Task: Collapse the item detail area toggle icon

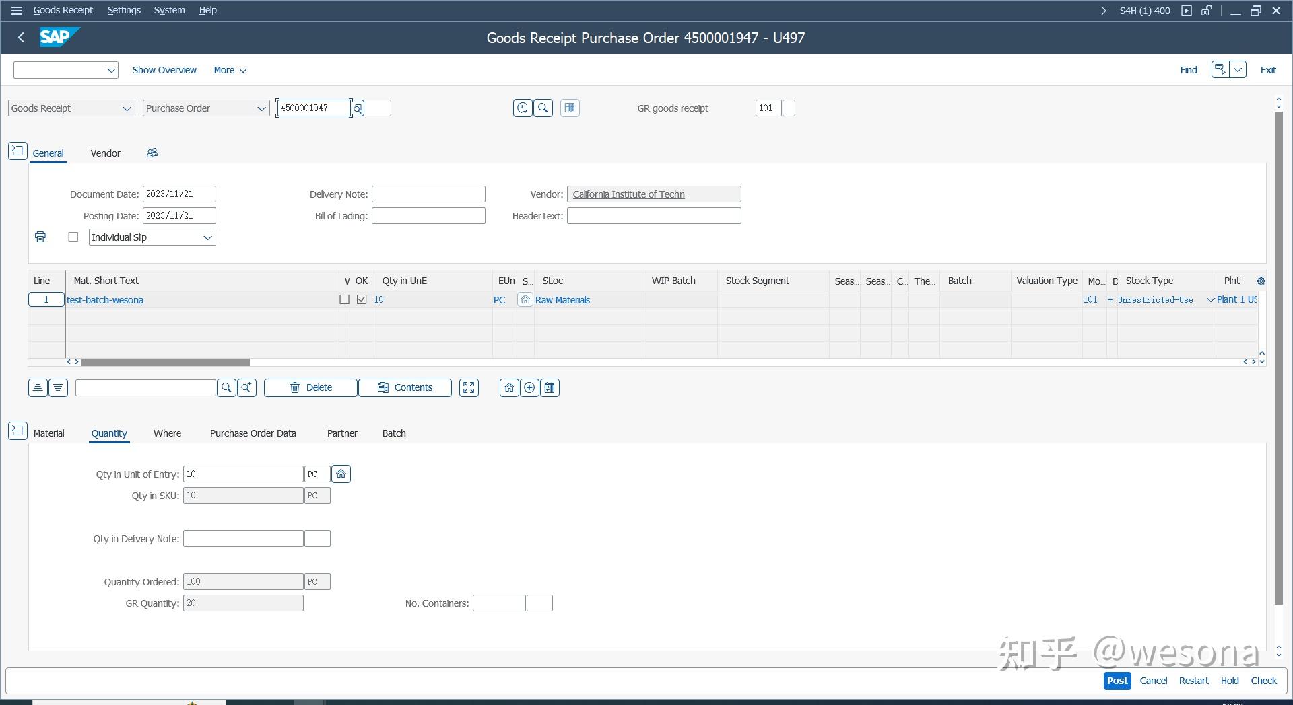Action: [18, 431]
